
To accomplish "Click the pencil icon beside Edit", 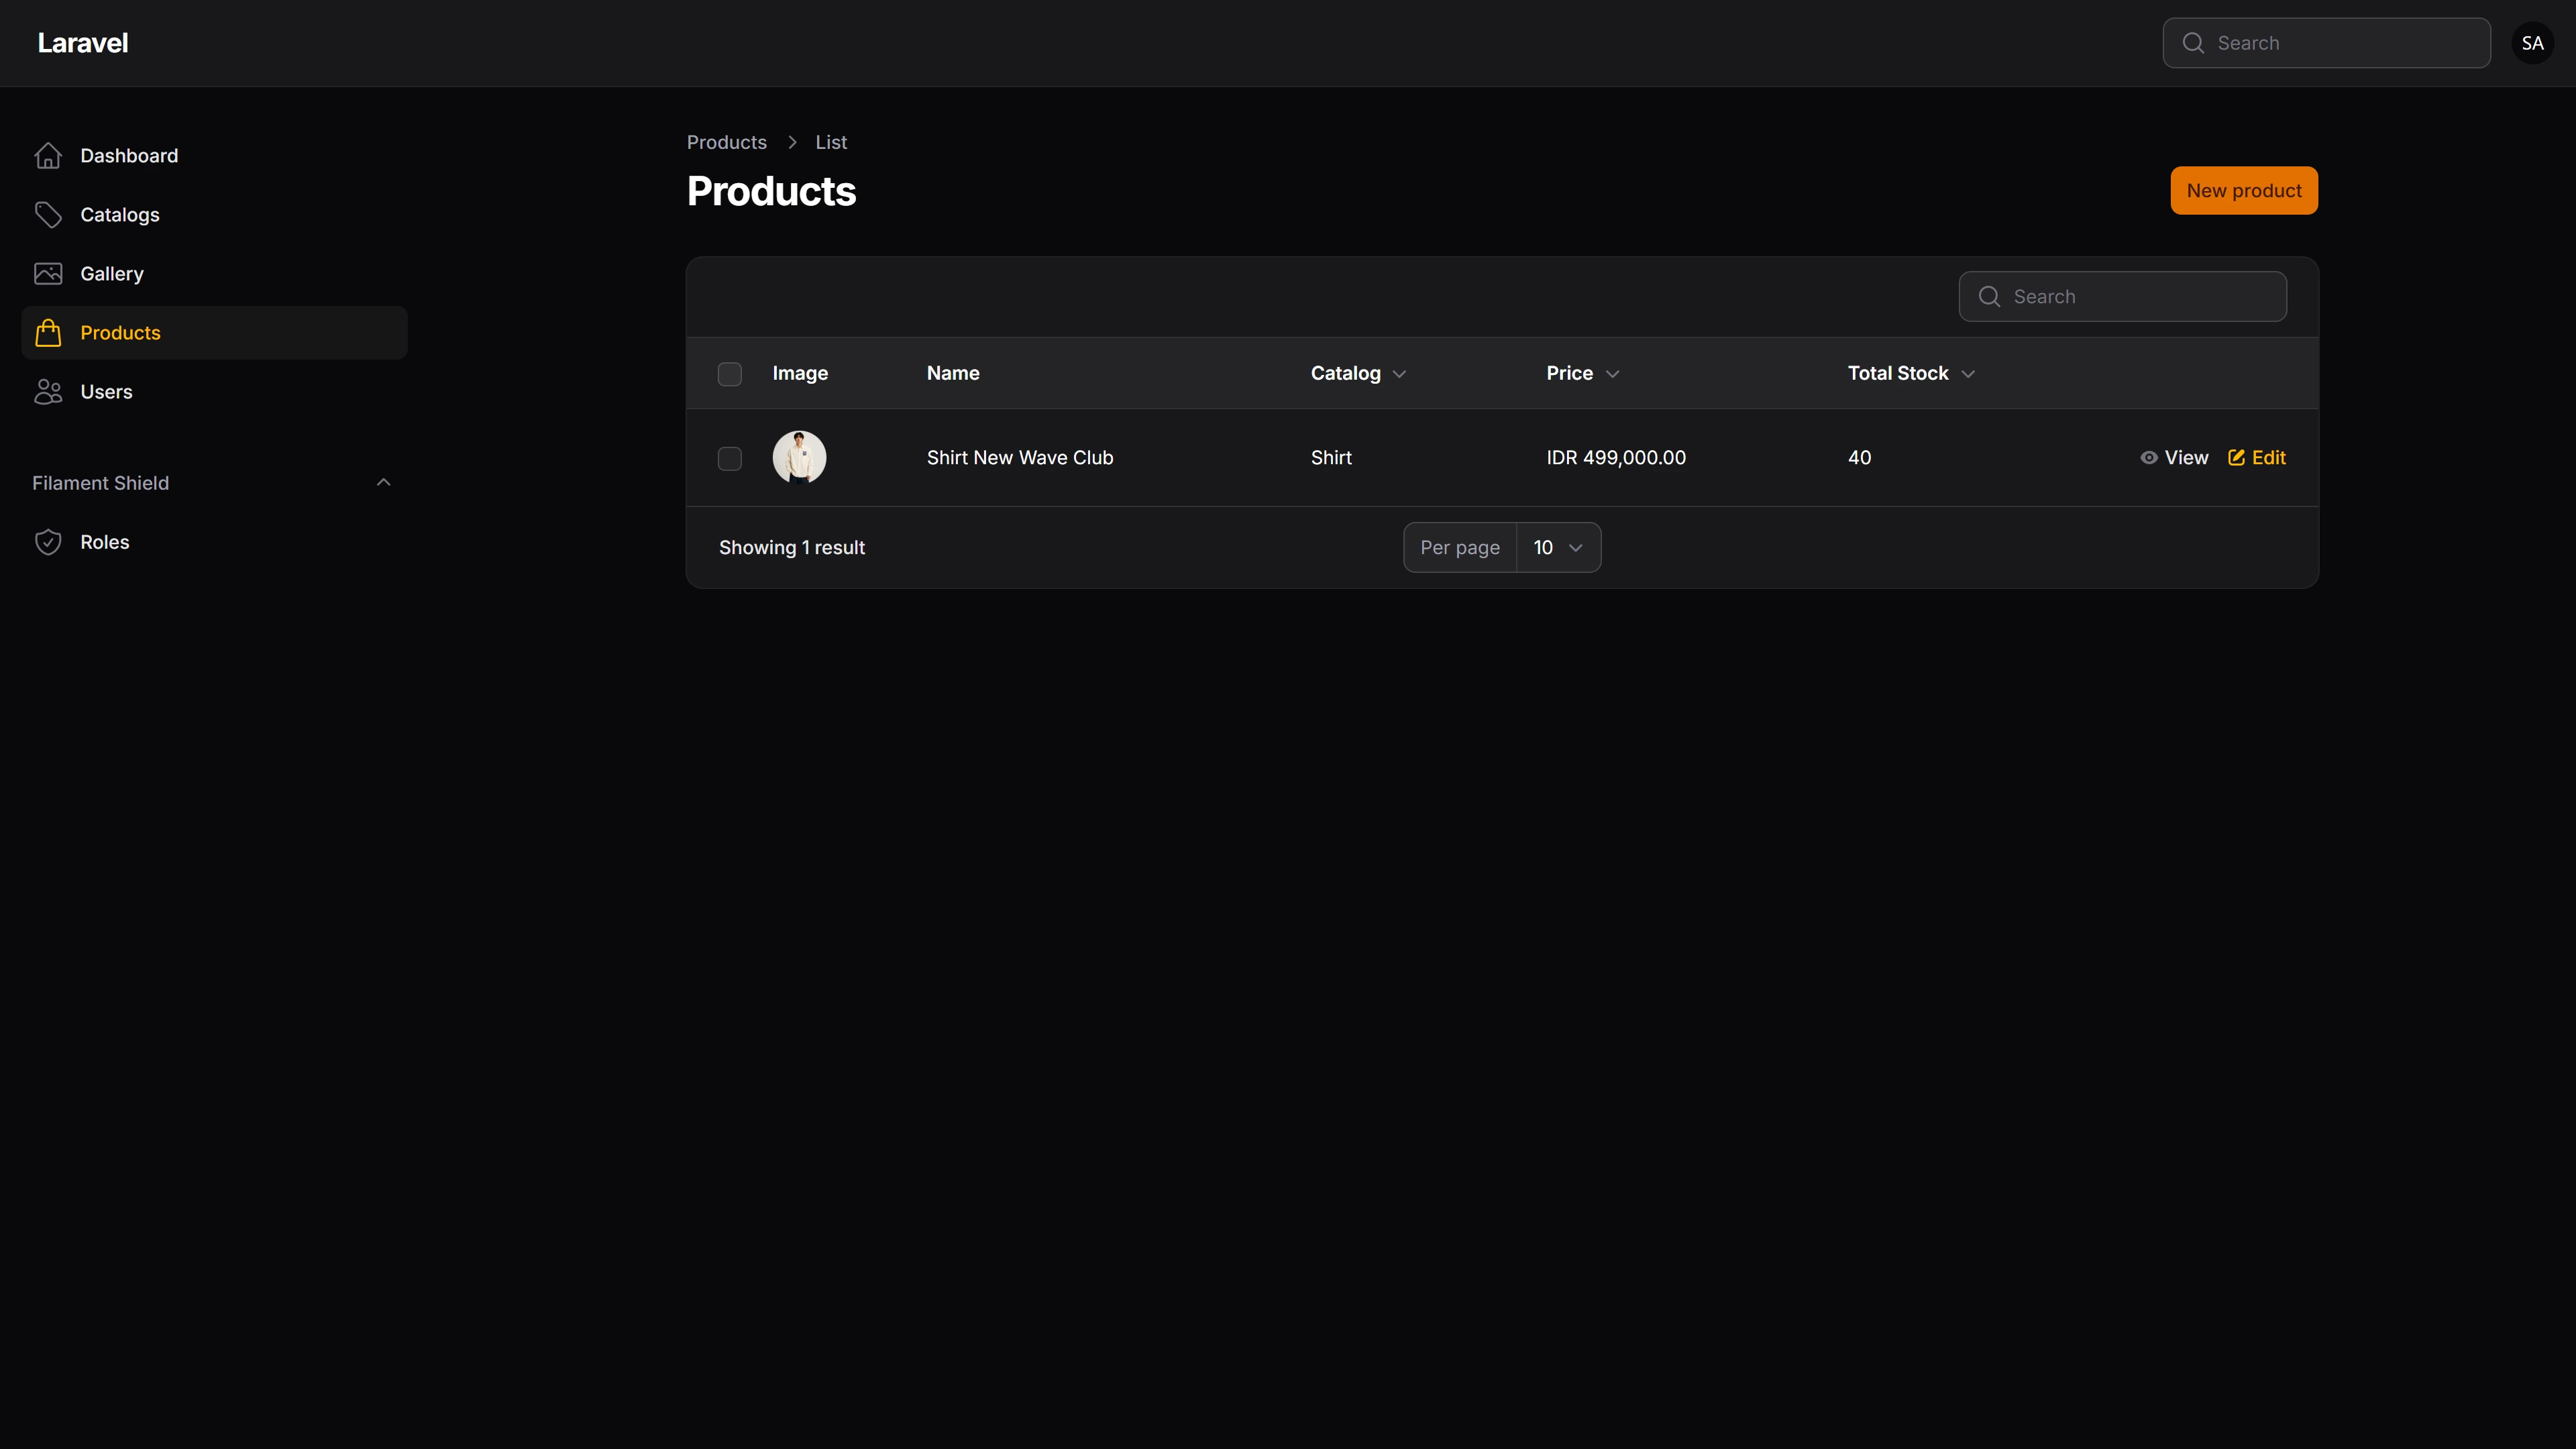I will pos(2236,458).
